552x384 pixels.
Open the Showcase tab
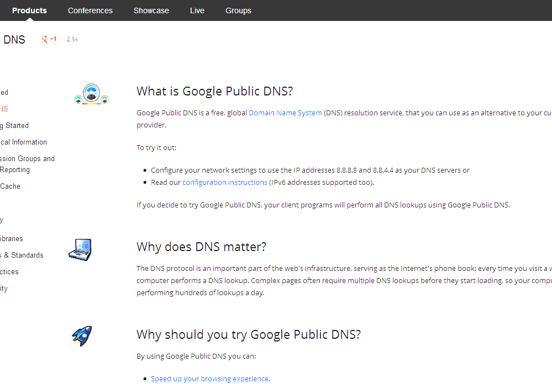[x=151, y=10]
